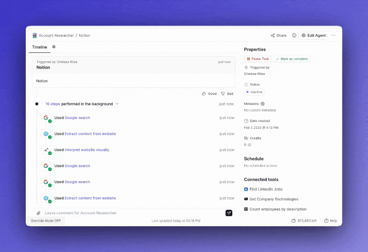This screenshot has width=368, height=252.
Task: Open the Account Researcher breadcrumb
Action: 56,35
